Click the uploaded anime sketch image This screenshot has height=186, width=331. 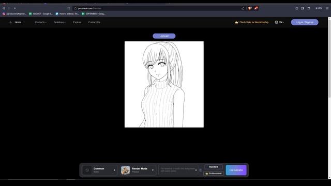(x=164, y=84)
